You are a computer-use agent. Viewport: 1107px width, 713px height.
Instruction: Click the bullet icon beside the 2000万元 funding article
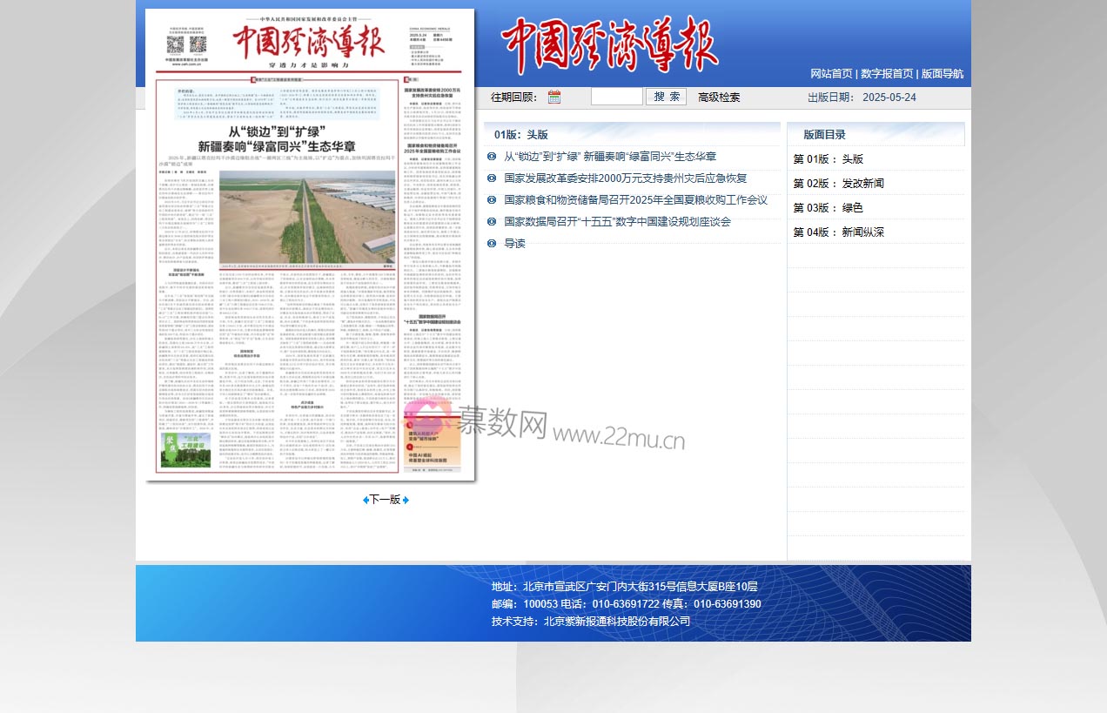tap(492, 178)
